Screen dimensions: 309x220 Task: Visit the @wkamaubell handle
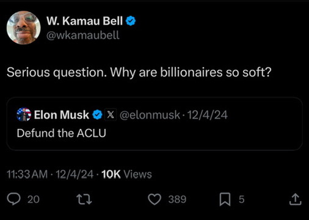coord(82,35)
